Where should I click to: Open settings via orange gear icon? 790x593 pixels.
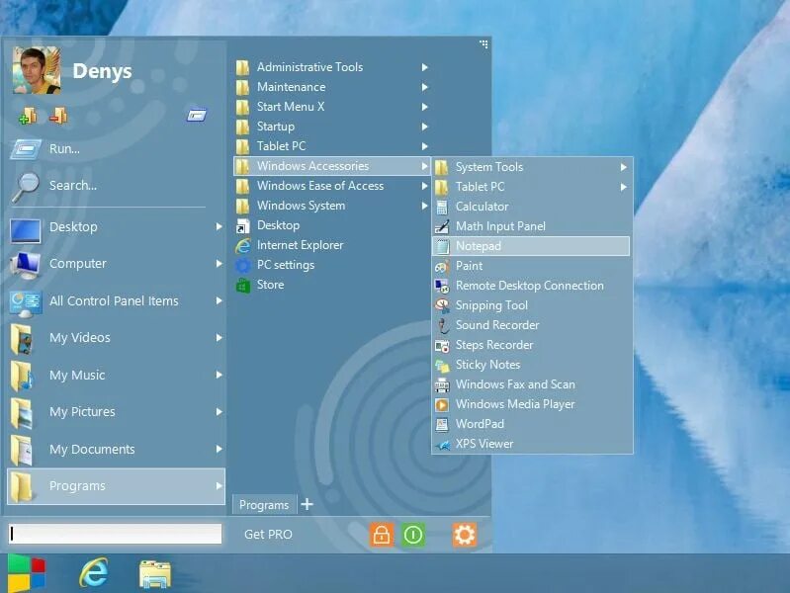464,535
